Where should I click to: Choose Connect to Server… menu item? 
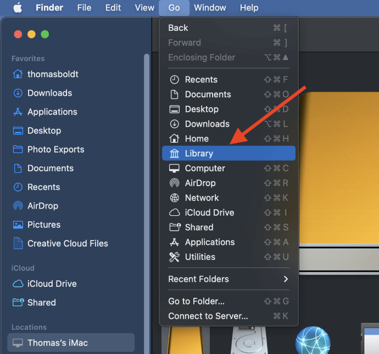(228, 316)
